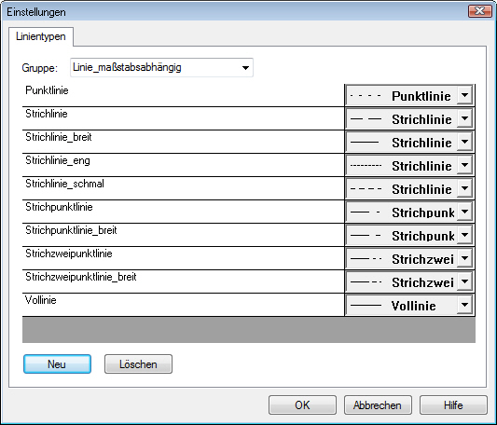Click the dashed preview in Strichlinie_schmal row

coord(366,189)
